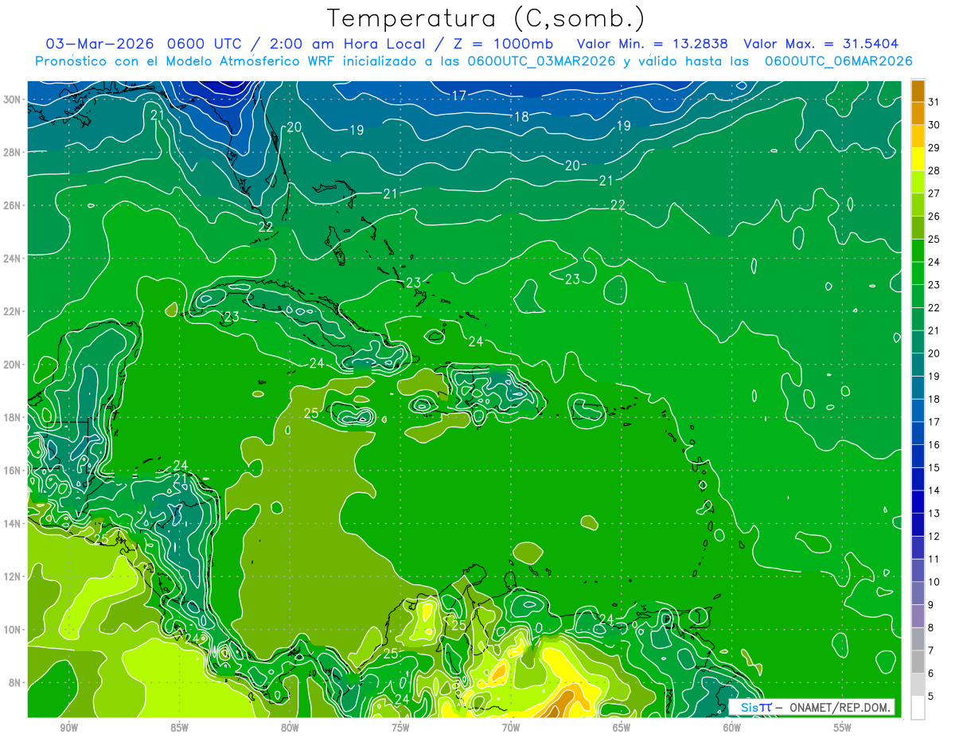
Task: Click the '2:00 am Hora Local' text
Action: (347, 44)
